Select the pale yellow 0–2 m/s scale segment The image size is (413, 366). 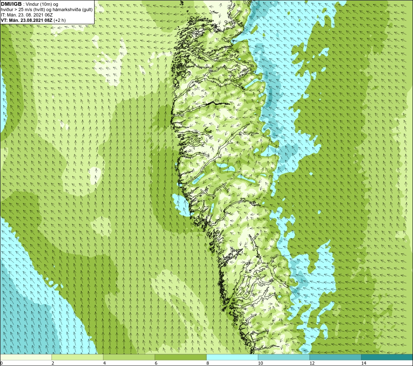(x=26, y=357)
